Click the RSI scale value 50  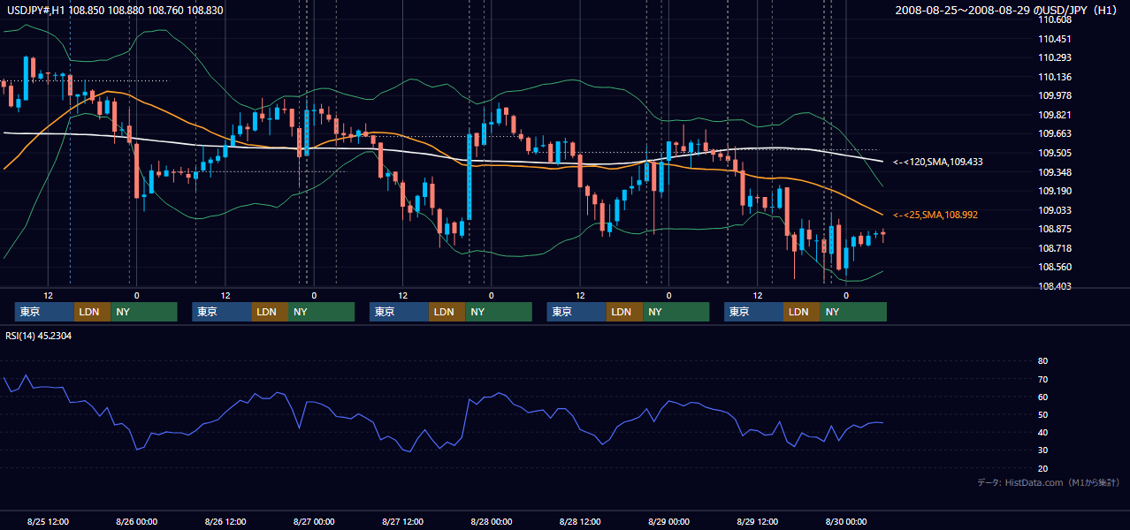(x=1043, y=414)
